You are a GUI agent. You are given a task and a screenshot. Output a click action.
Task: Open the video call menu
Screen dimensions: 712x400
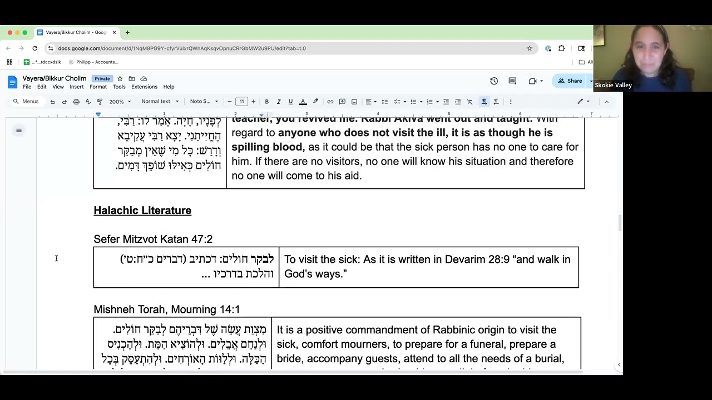(x=535, y=81)
